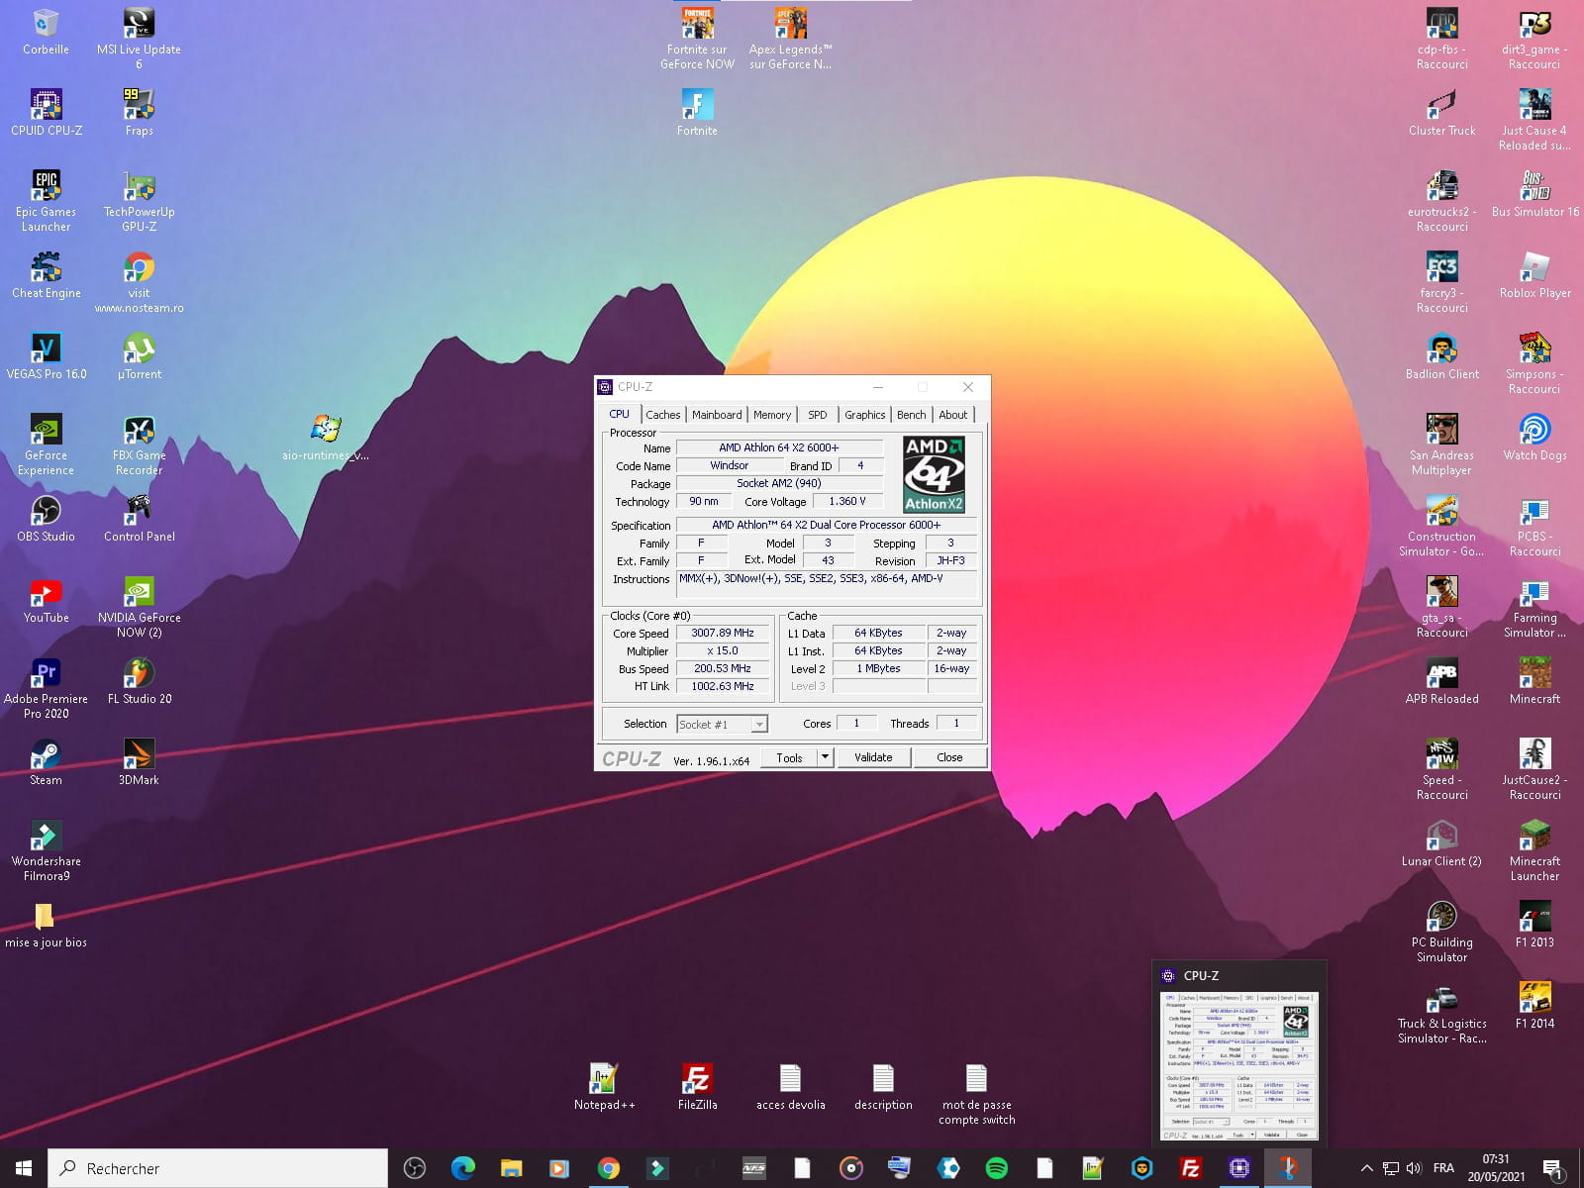
Task: Open Microsoft Edge from taskbar
Action: [x=462, y=1168]
